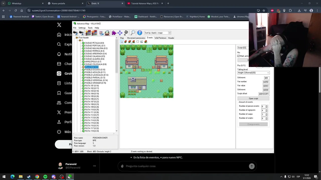Click the blue question mark help icon

[140, 33]
